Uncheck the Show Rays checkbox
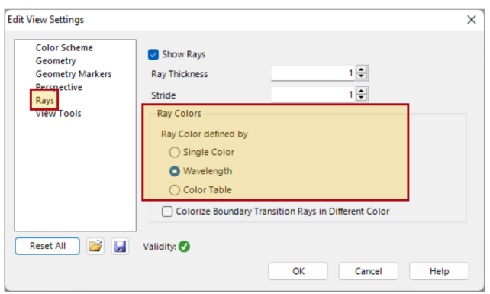 click(x=153, y=54)
